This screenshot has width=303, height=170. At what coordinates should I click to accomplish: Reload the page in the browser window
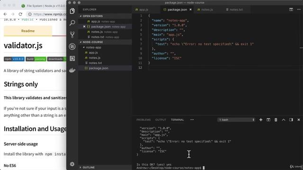coord(20,14)
